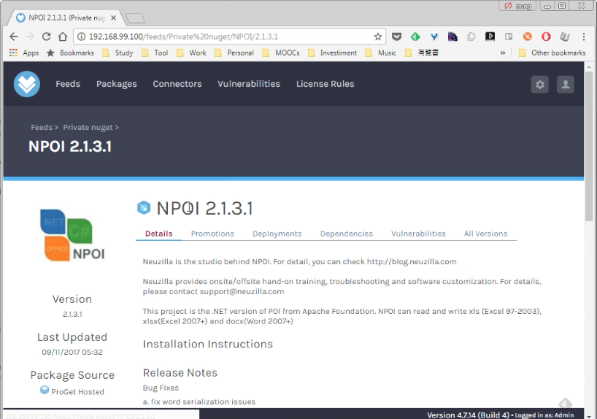
Task: Click the green diamond extension icon
Action: [415, 36]
